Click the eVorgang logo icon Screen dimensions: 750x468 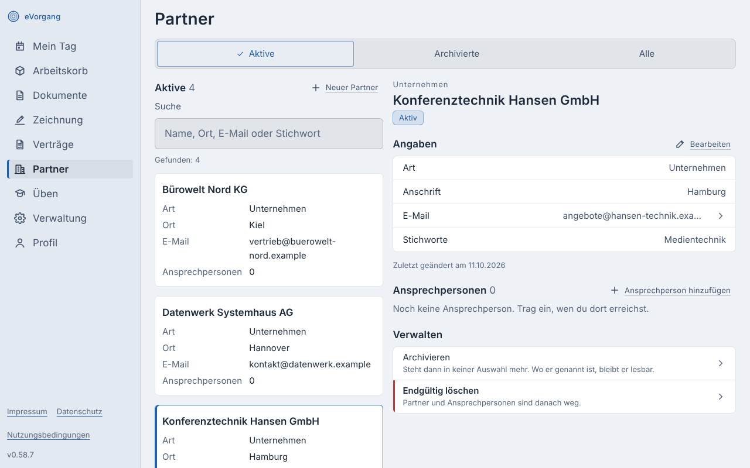click(13, 16)
